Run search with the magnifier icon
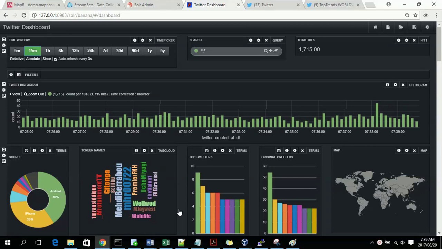 point(266,51)
